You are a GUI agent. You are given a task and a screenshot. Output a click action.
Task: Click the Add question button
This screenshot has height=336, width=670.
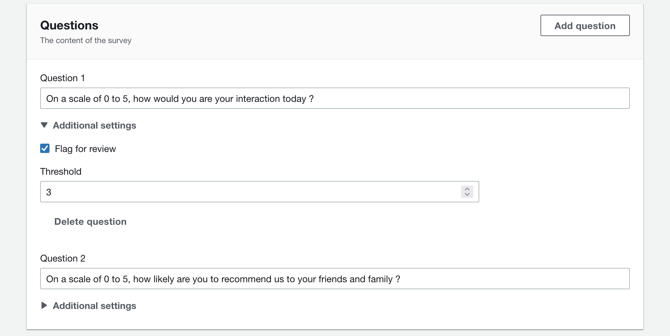point(585,25)
